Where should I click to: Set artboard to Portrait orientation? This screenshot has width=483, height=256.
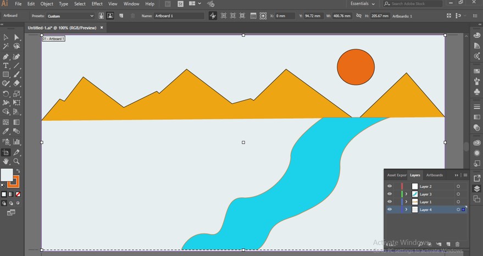point(101,16)
